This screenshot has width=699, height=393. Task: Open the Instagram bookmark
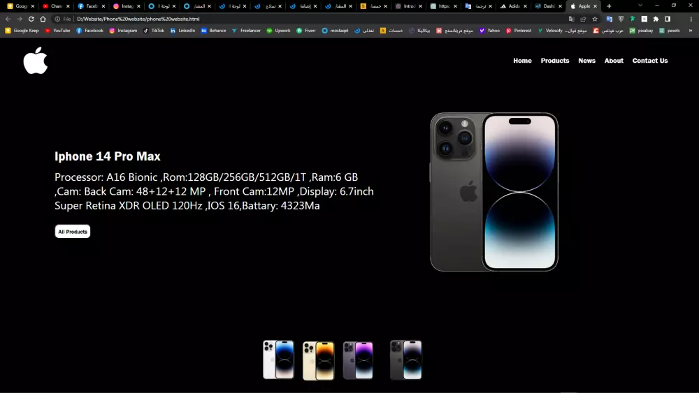click(123, 31)
